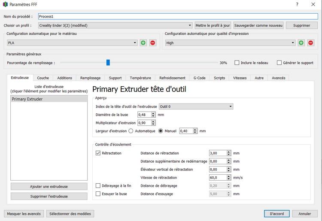Viewport: 322px width, 221px height.
Task: Enable Inclure le radeau checkbox
Action: pos(237,63)
